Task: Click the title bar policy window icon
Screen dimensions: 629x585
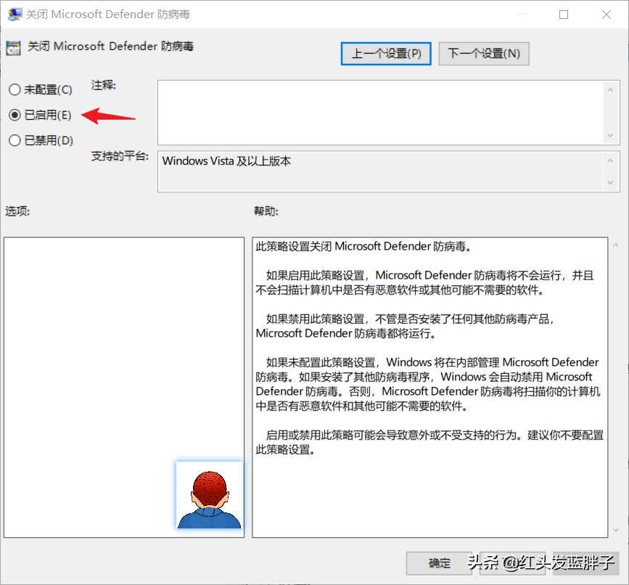Action: [15, 15]
